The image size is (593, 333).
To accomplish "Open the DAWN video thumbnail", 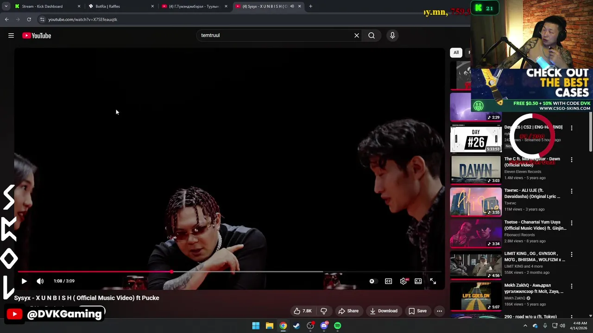I will tap(476, 170).
